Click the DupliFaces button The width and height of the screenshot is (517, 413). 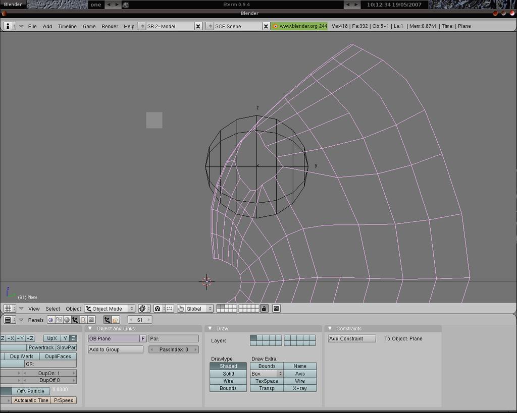pos(58,357)
